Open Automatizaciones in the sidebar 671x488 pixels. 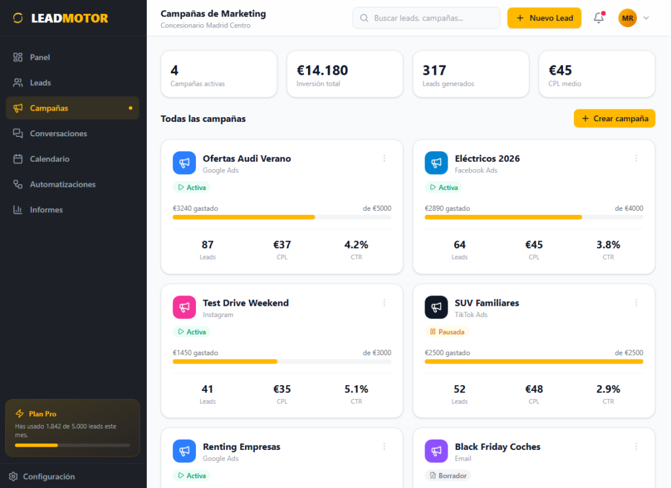(72, 184)
